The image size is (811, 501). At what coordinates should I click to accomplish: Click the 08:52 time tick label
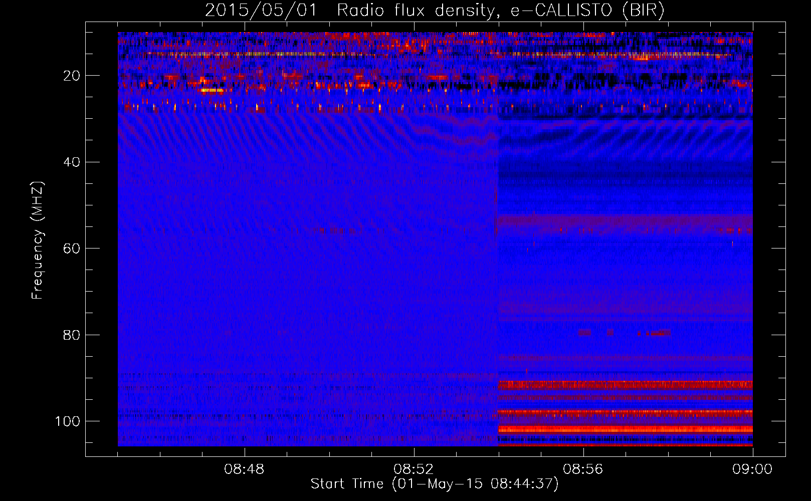[414, 469]
